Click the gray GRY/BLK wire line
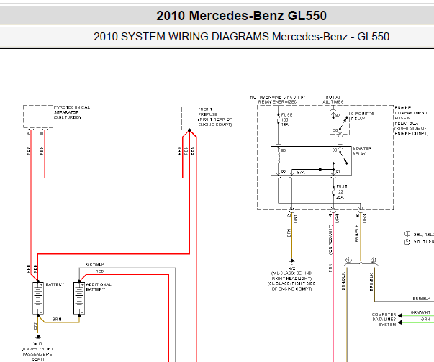This screenshot has width=434, height=362. click(176, 315)
